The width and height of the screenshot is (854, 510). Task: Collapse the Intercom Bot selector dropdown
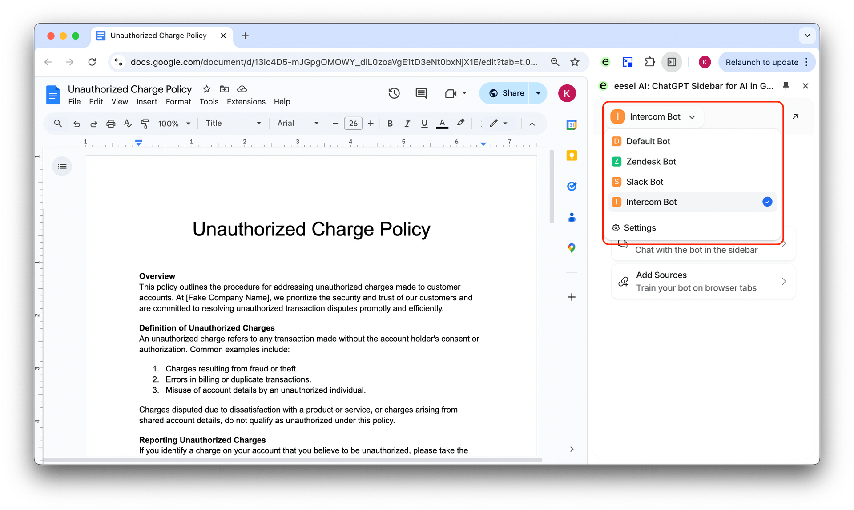654,117
